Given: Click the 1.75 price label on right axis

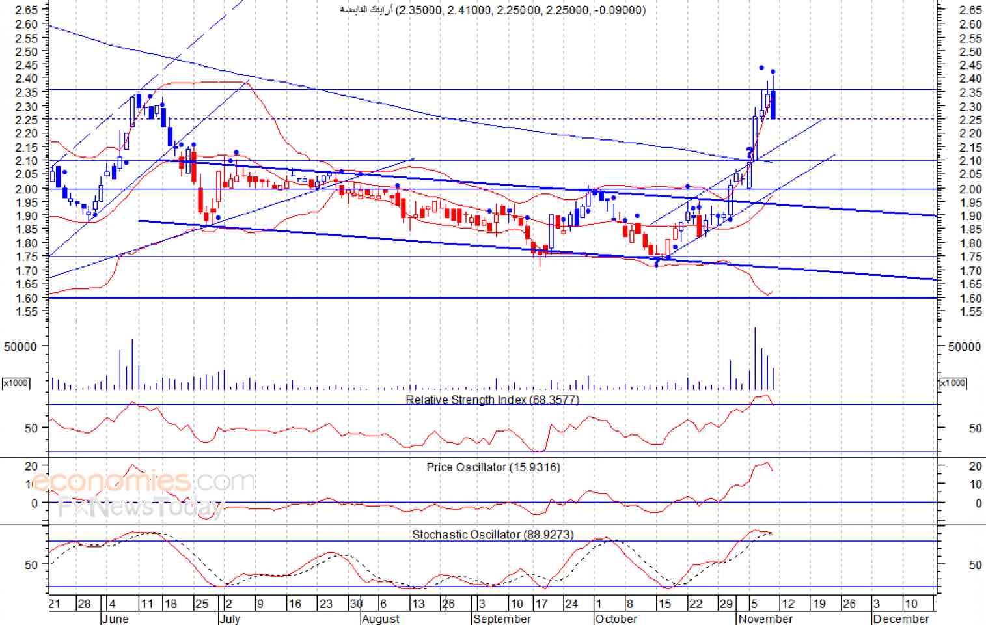Looking at the screenshot, I should 971,257.
